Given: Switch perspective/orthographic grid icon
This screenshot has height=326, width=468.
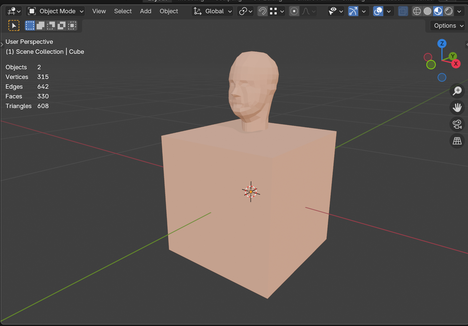Looking at the screenshot, I should (x=457, y=141).
